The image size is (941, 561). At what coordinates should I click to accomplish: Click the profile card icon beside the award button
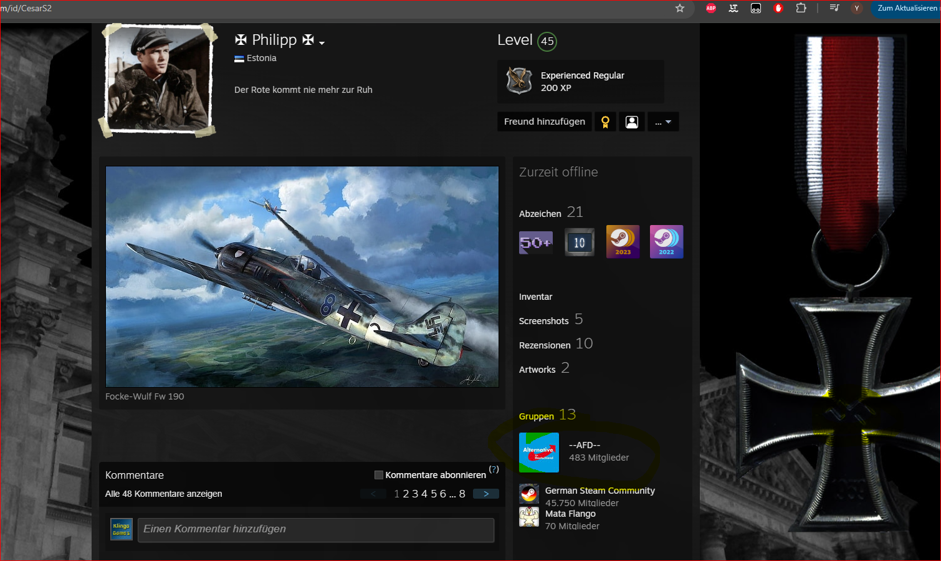coord(632,122)
